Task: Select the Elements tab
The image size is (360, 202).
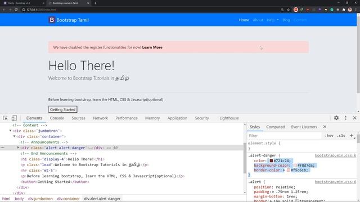Action: (x=34, y=118)
